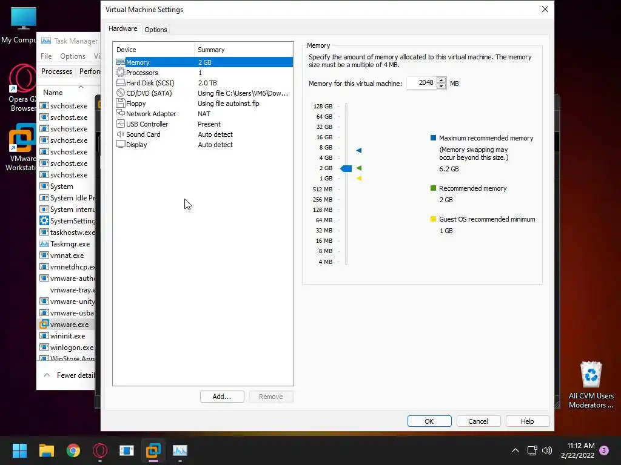Select winlogon.exe process row

[65, 347]
